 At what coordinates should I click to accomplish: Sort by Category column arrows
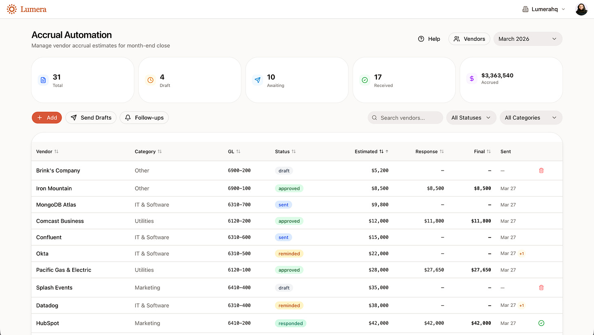tap(160, 151)
